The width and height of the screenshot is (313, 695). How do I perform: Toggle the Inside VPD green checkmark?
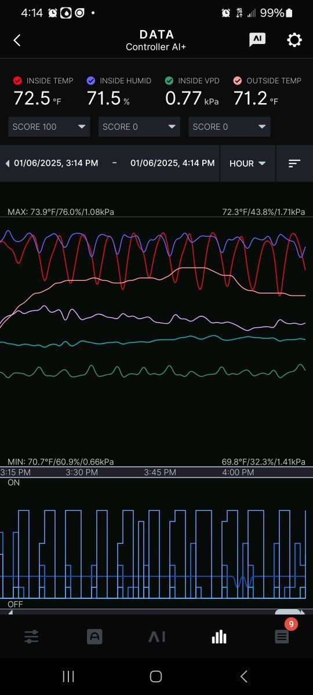point(169,81)
